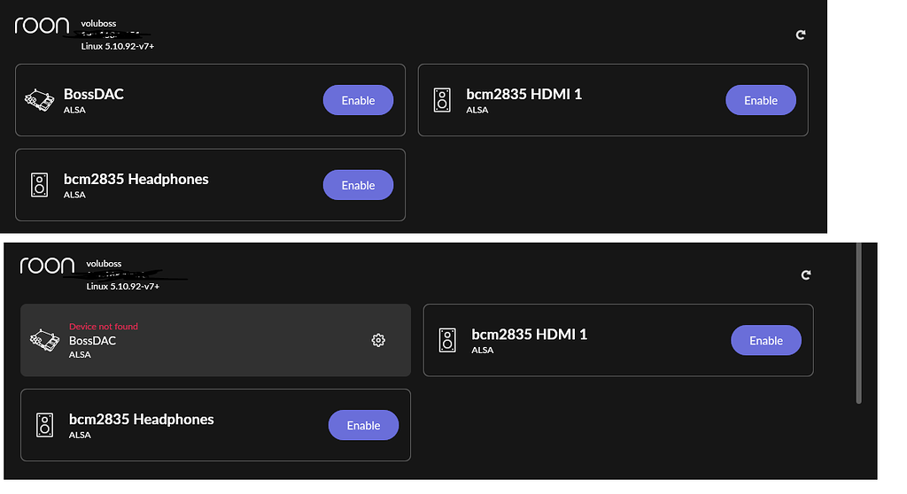
Task: Enable bcm2835 Headphones in top panel
Action: (358, 185)
